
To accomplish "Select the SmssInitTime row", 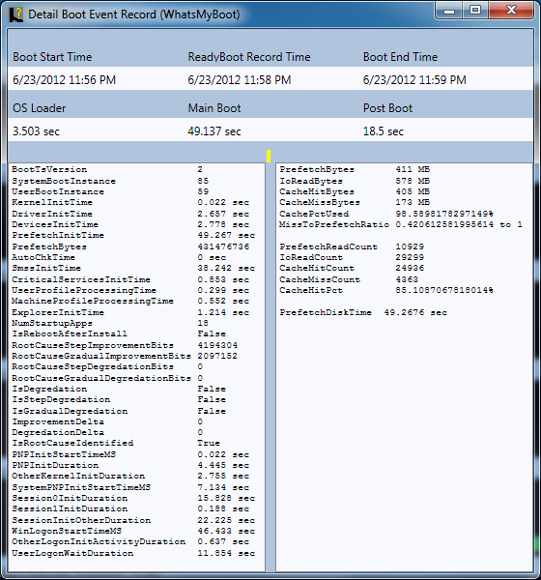I will coord(133,268).
